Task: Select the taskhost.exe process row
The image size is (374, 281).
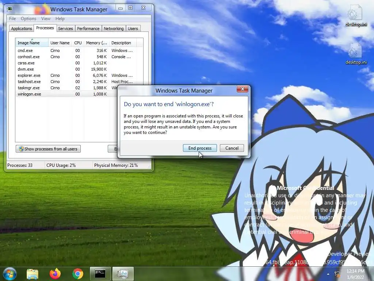Action: (79, 82)
